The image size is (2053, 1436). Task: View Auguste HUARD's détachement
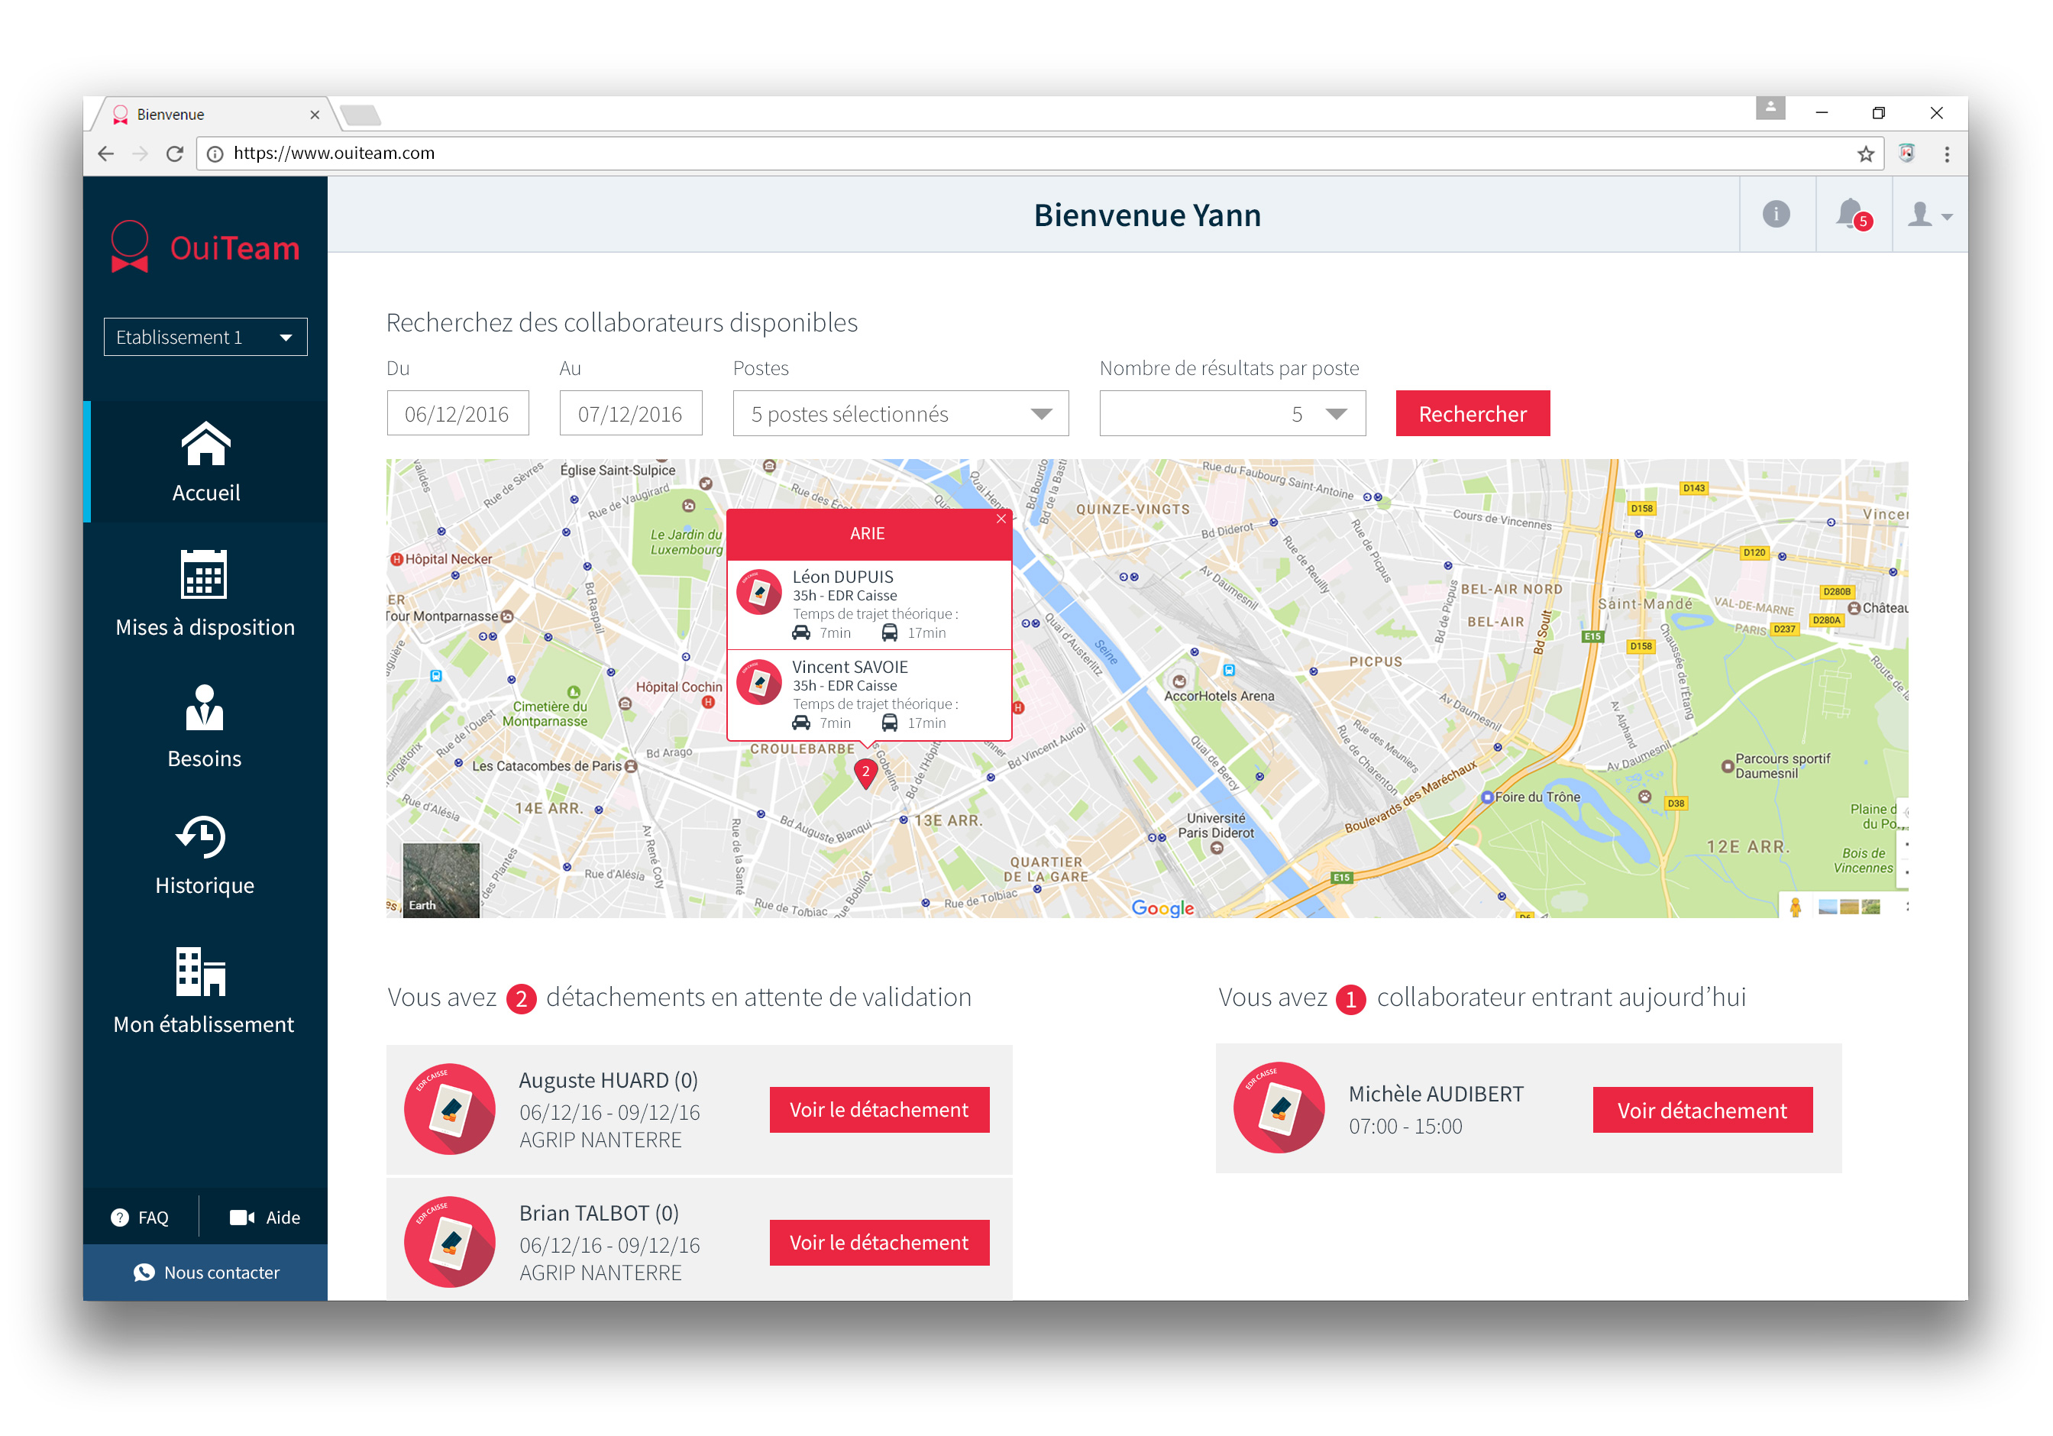point(880,1110)
